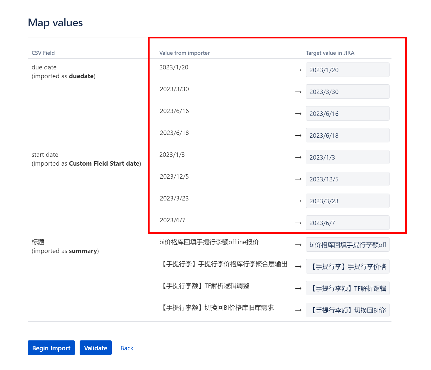431x370 pixels.
Task: Click the 'CSV Field' column header
Action: [43, 53]
